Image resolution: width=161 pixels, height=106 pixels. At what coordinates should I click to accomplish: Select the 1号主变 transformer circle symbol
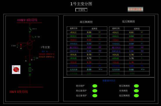click(x=30, y=45)
